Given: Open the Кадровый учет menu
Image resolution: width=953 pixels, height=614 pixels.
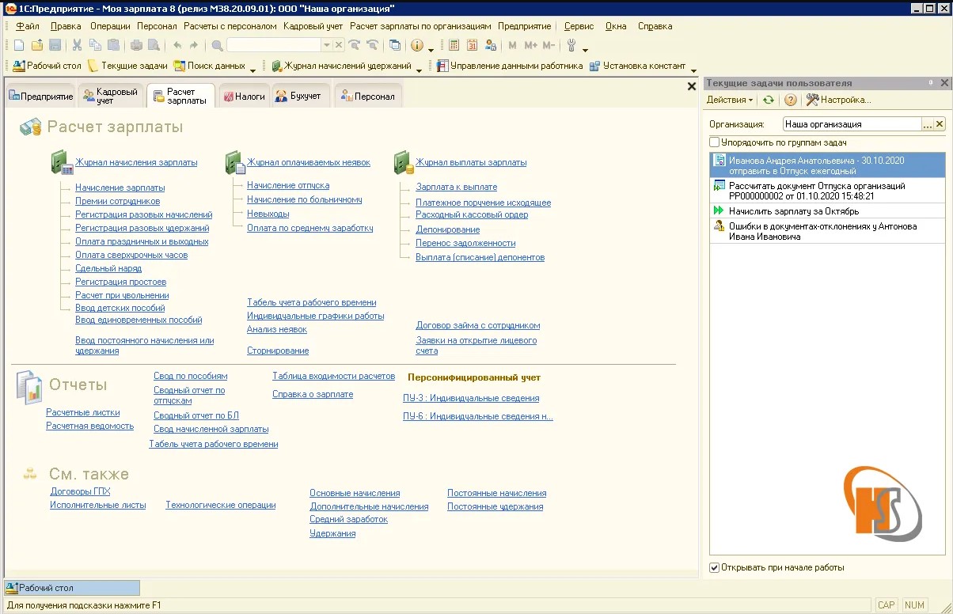Looking at the screenshot, I should coord(313,26).
